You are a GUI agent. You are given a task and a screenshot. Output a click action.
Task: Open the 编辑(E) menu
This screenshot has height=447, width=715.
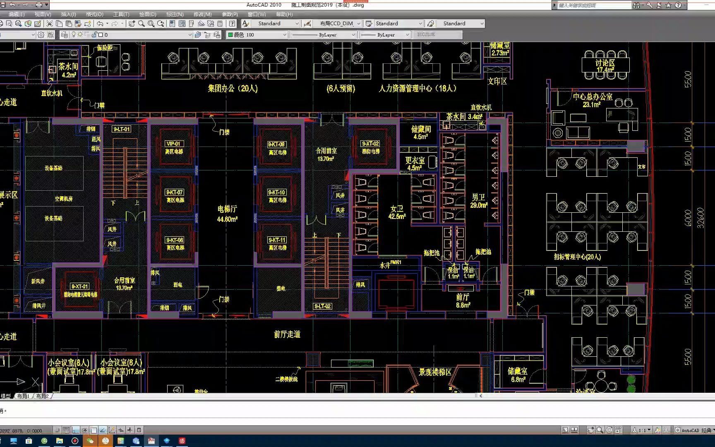pos(17,14)
